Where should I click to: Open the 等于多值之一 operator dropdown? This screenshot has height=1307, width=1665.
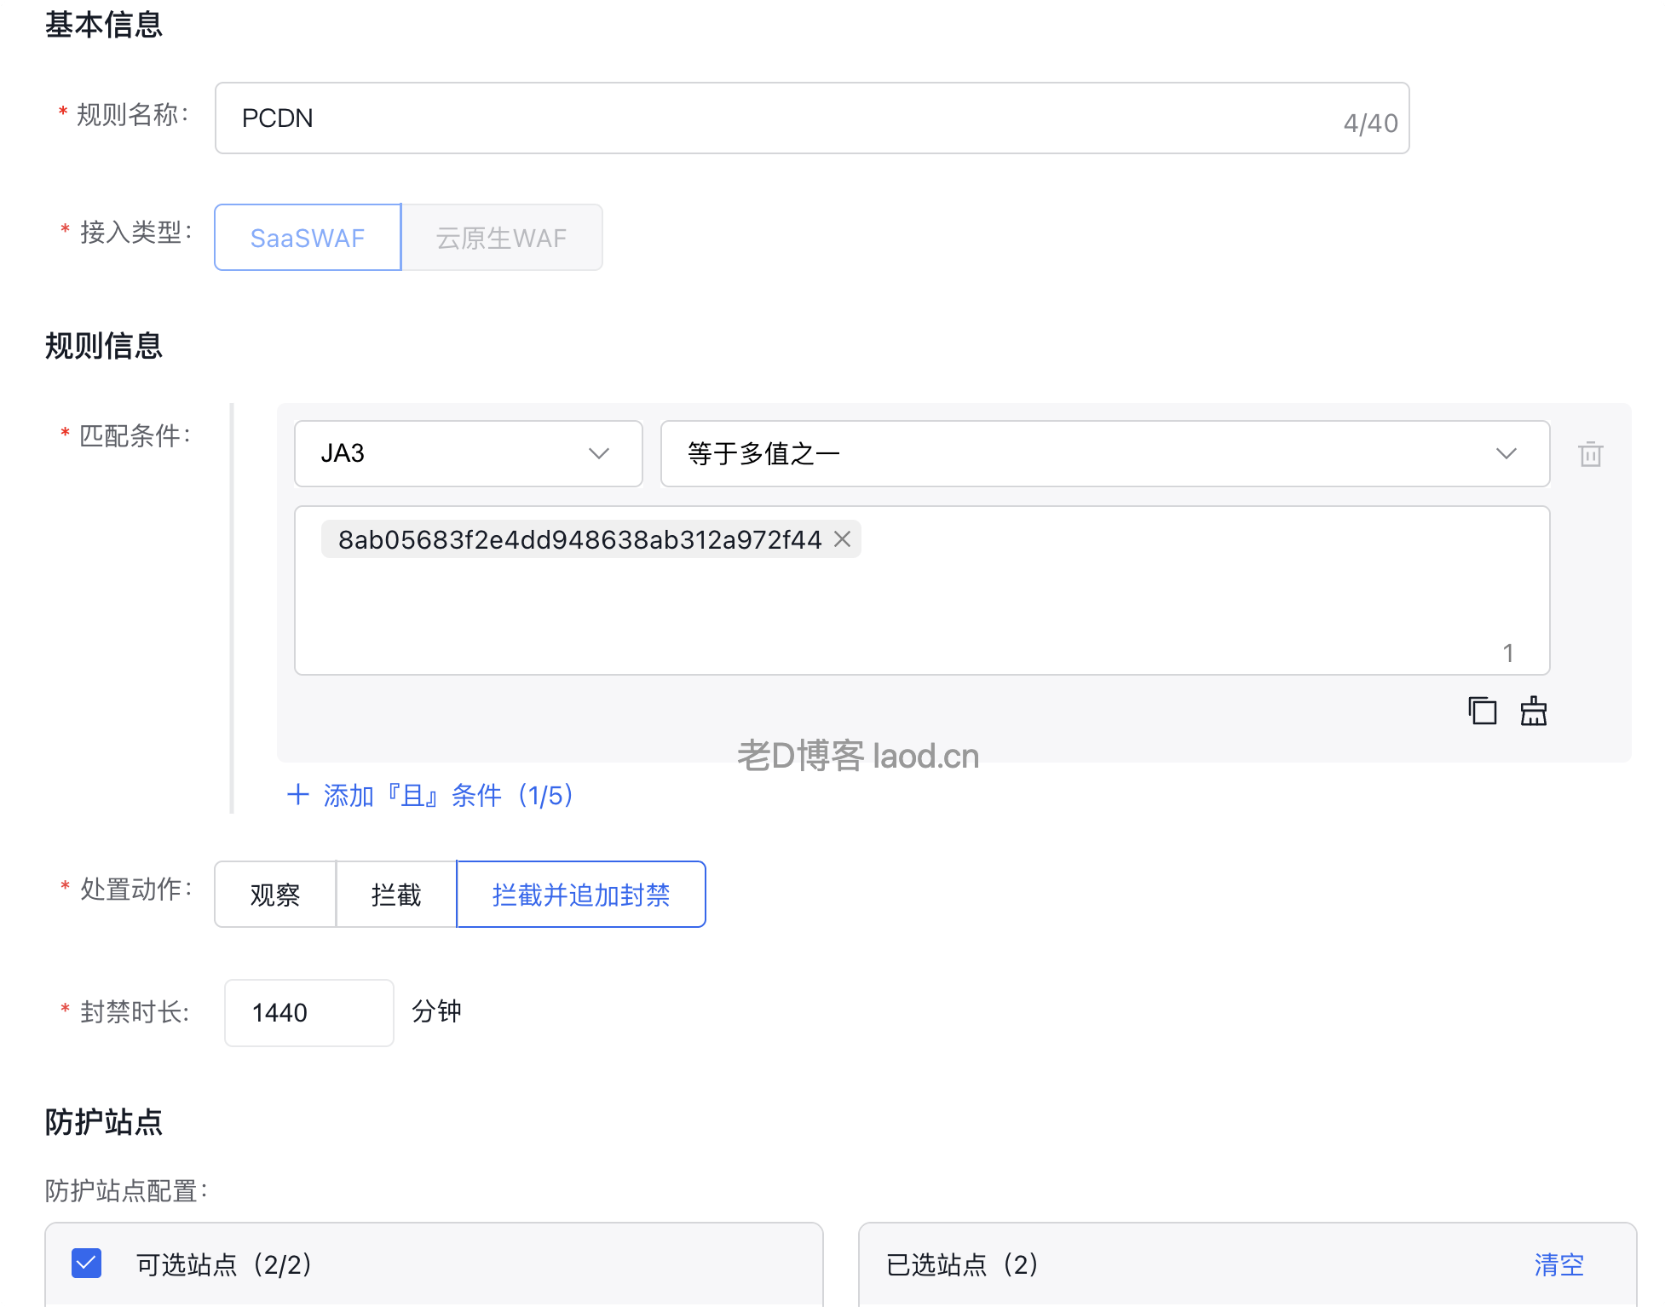click(x=1105, y=454)
